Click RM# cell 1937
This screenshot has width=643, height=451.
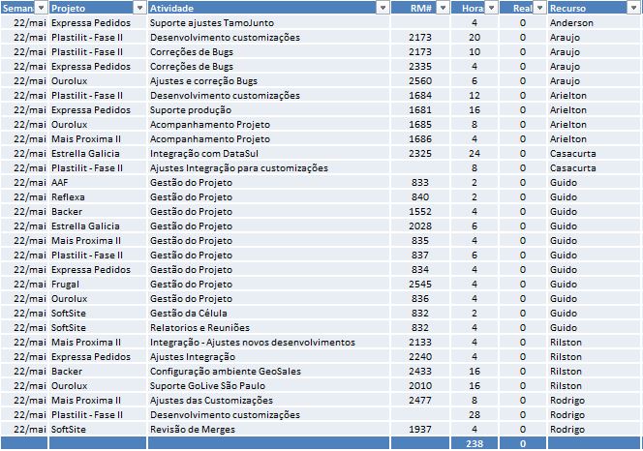(420, 430)
